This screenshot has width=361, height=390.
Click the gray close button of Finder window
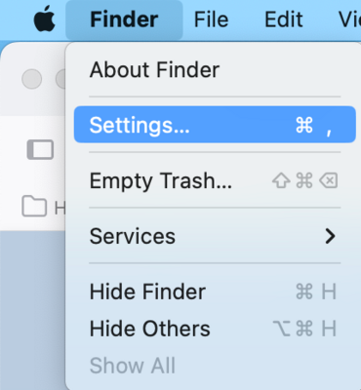click(x=32, y=79)
